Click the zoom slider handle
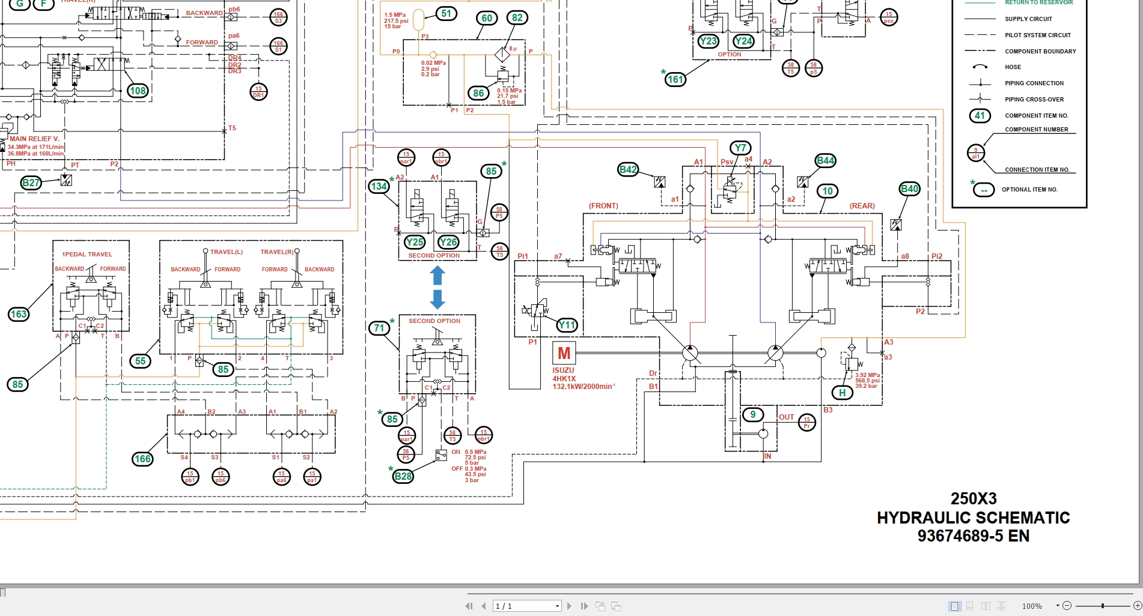 click(x=1102, y=606)
